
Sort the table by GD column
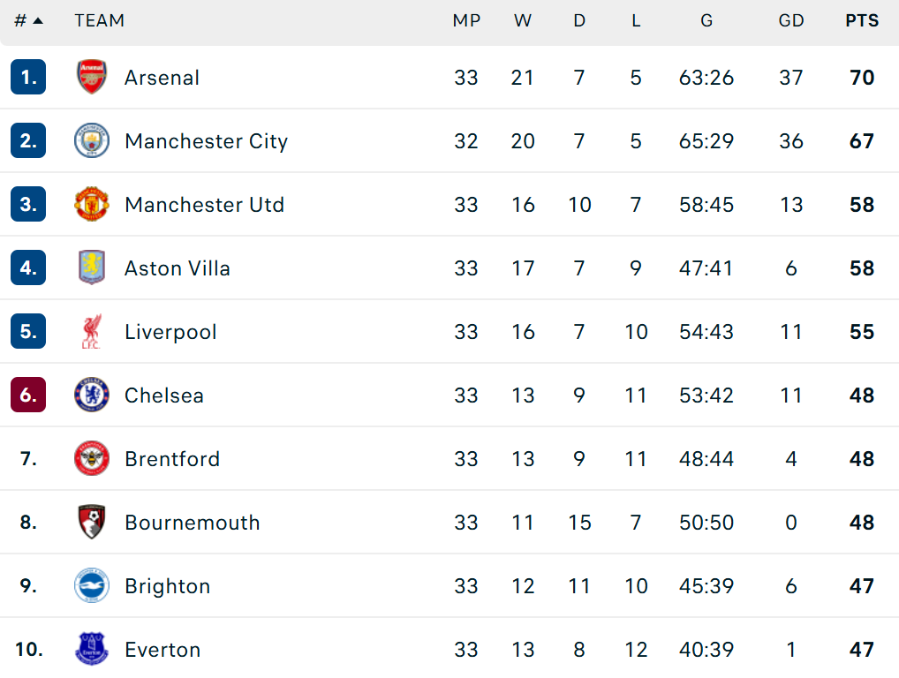click(x=791, y=20)
